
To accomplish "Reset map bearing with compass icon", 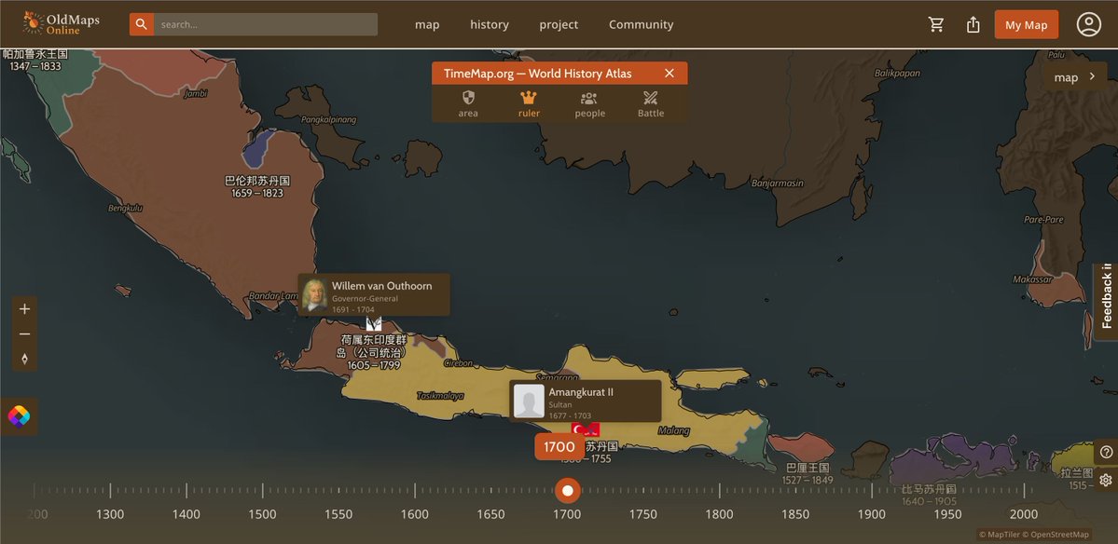I will [x=25, y=359].
